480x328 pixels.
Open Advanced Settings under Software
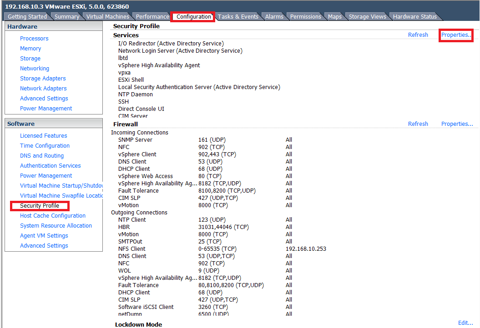tap(44, 246)
